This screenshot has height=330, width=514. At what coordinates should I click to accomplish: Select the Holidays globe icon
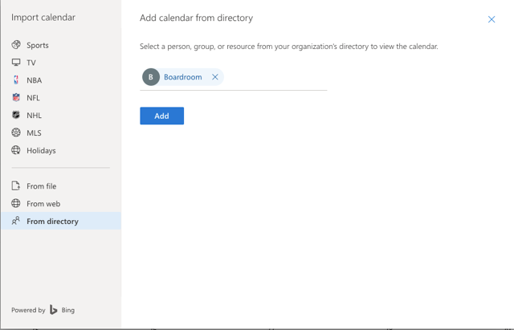16,150
